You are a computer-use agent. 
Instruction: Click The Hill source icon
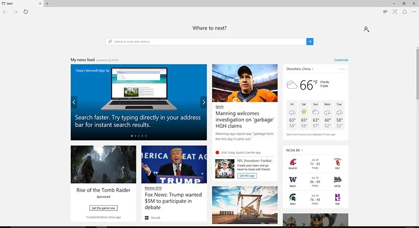[x=147, y=218]
